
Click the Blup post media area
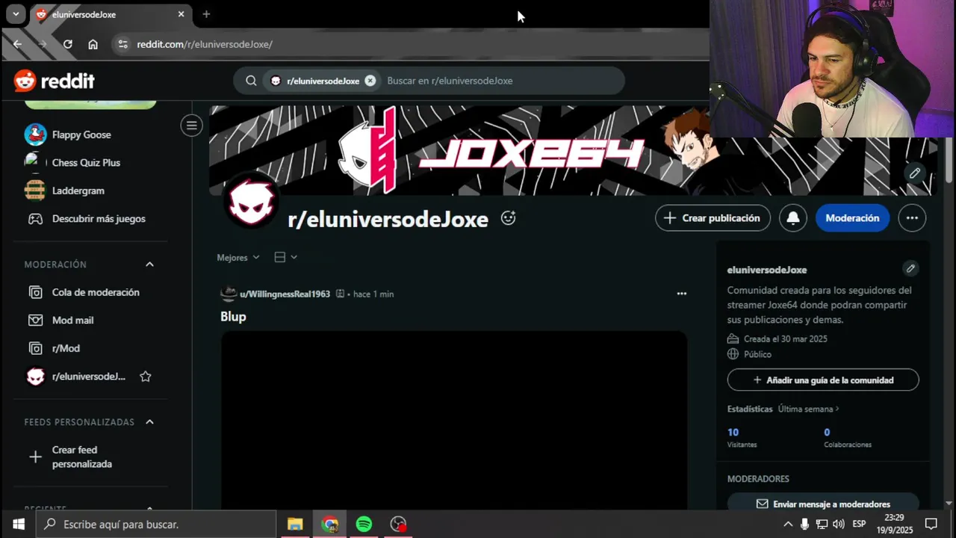pos(454,420)
